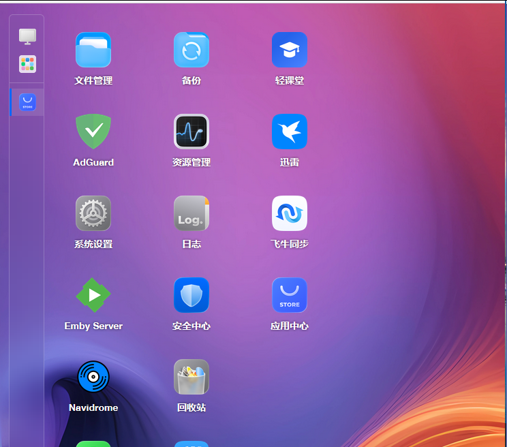Open the 轻课堂 graduation cap app
The height and width of the screenshot is (447, 507).
[x=290, y=50]
